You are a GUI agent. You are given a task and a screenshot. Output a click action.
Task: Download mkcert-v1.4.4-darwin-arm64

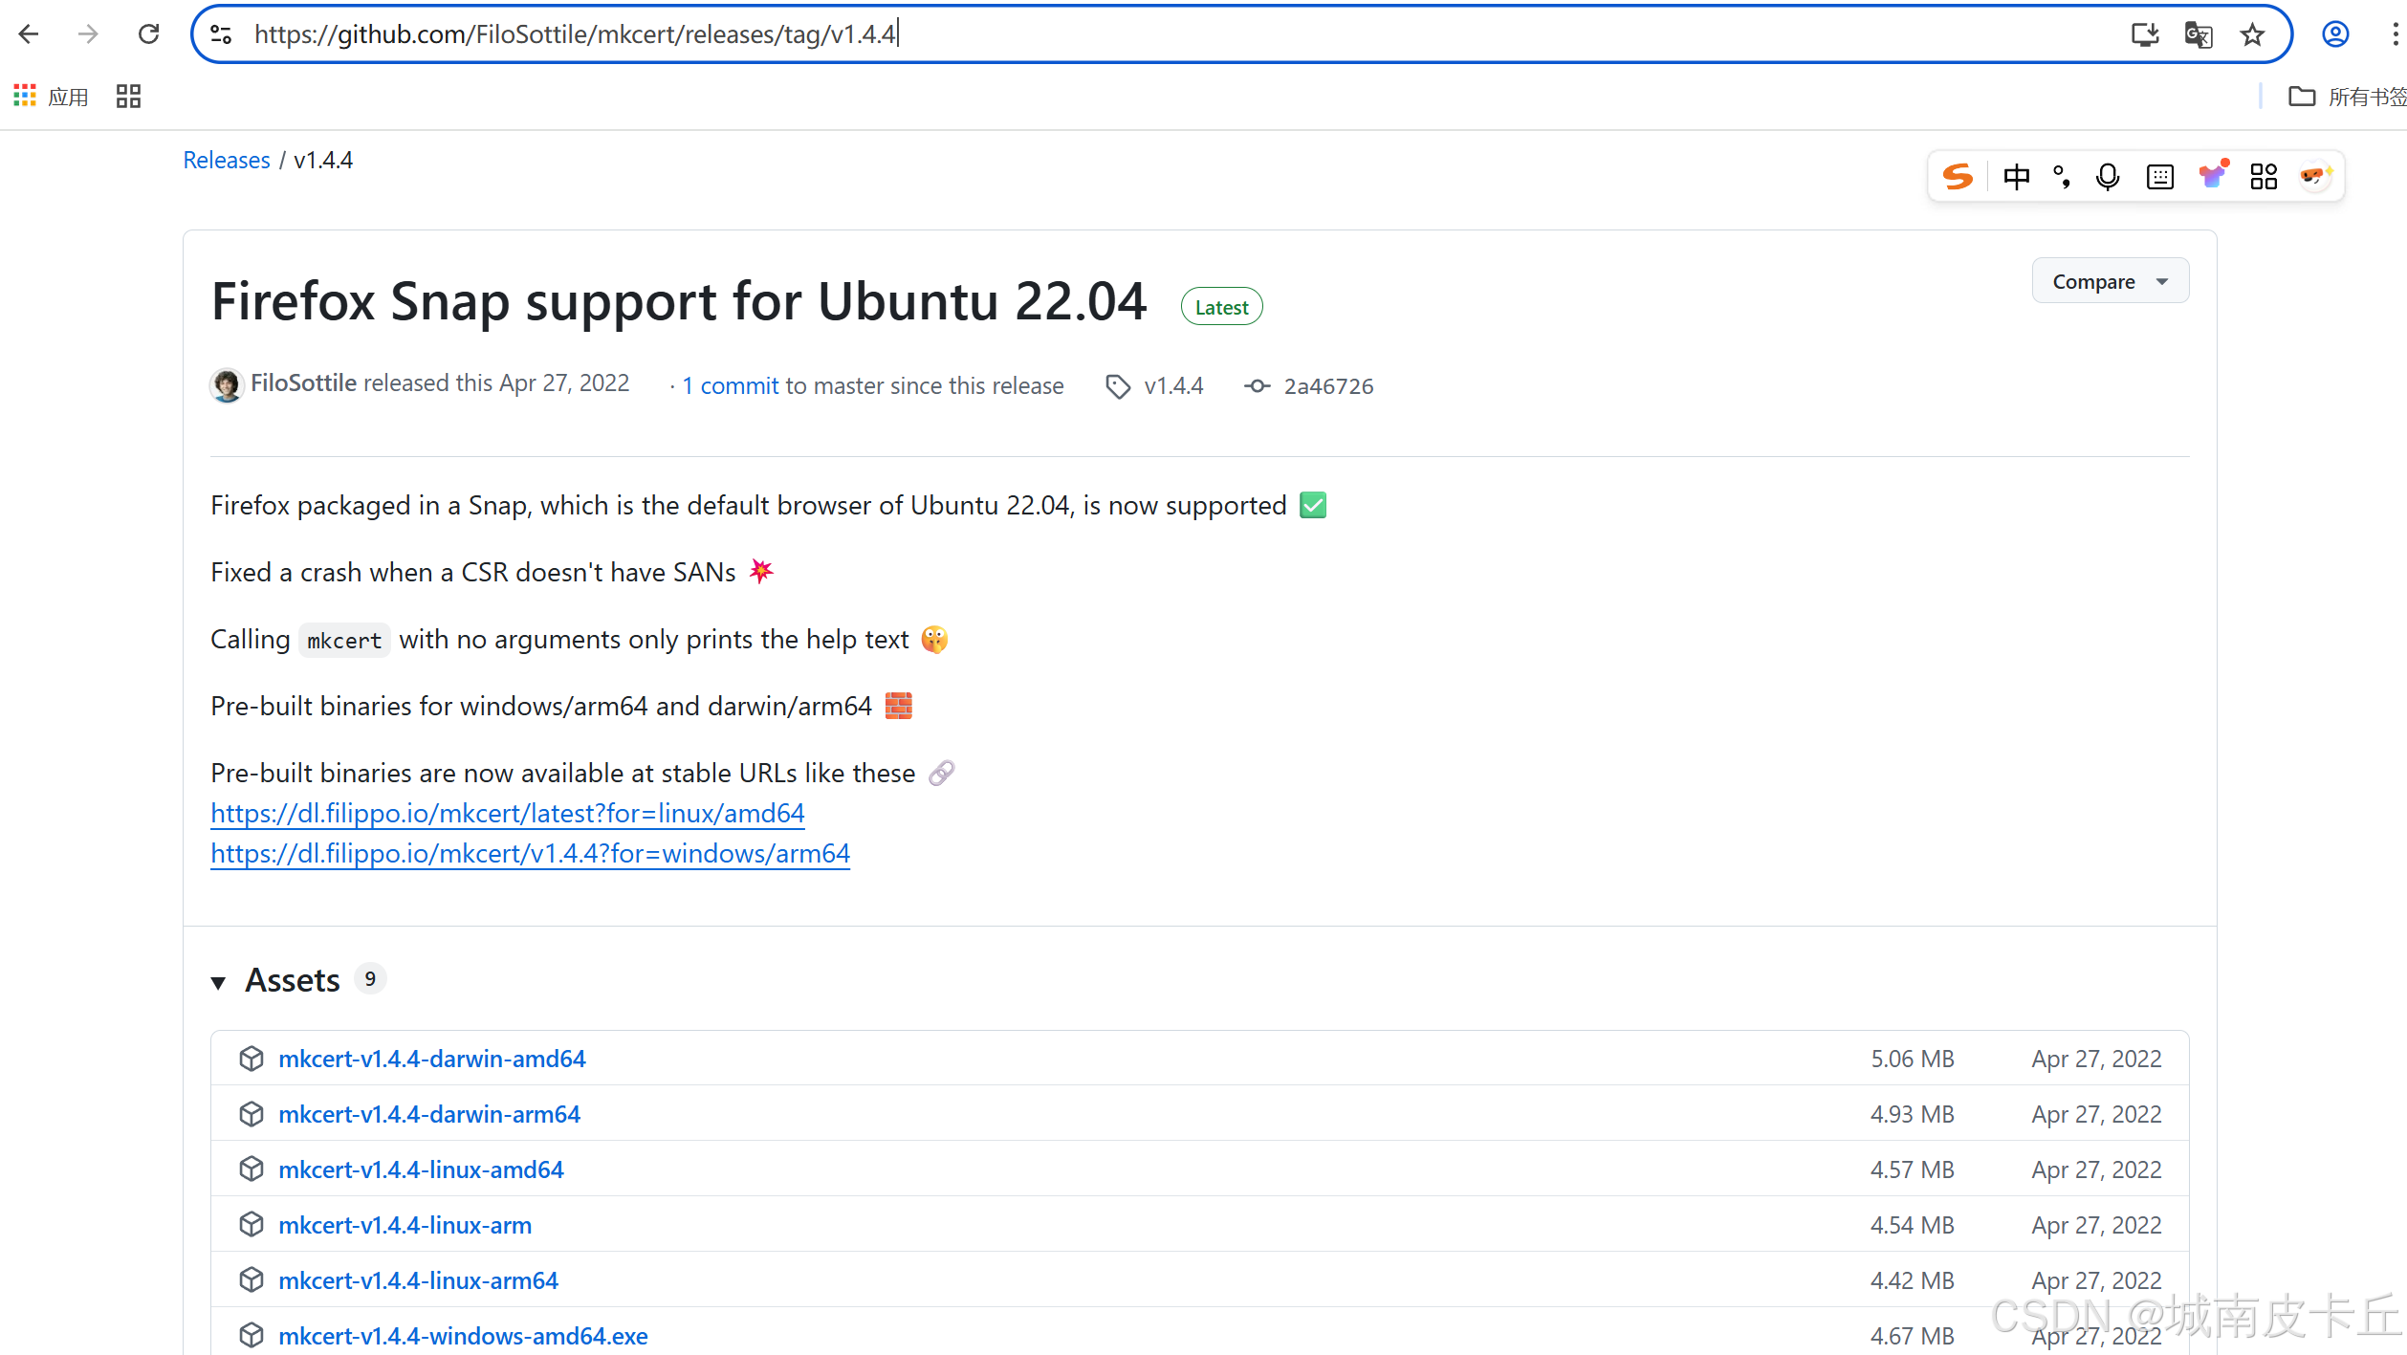pyautogui.click(x=429, y=1114)
